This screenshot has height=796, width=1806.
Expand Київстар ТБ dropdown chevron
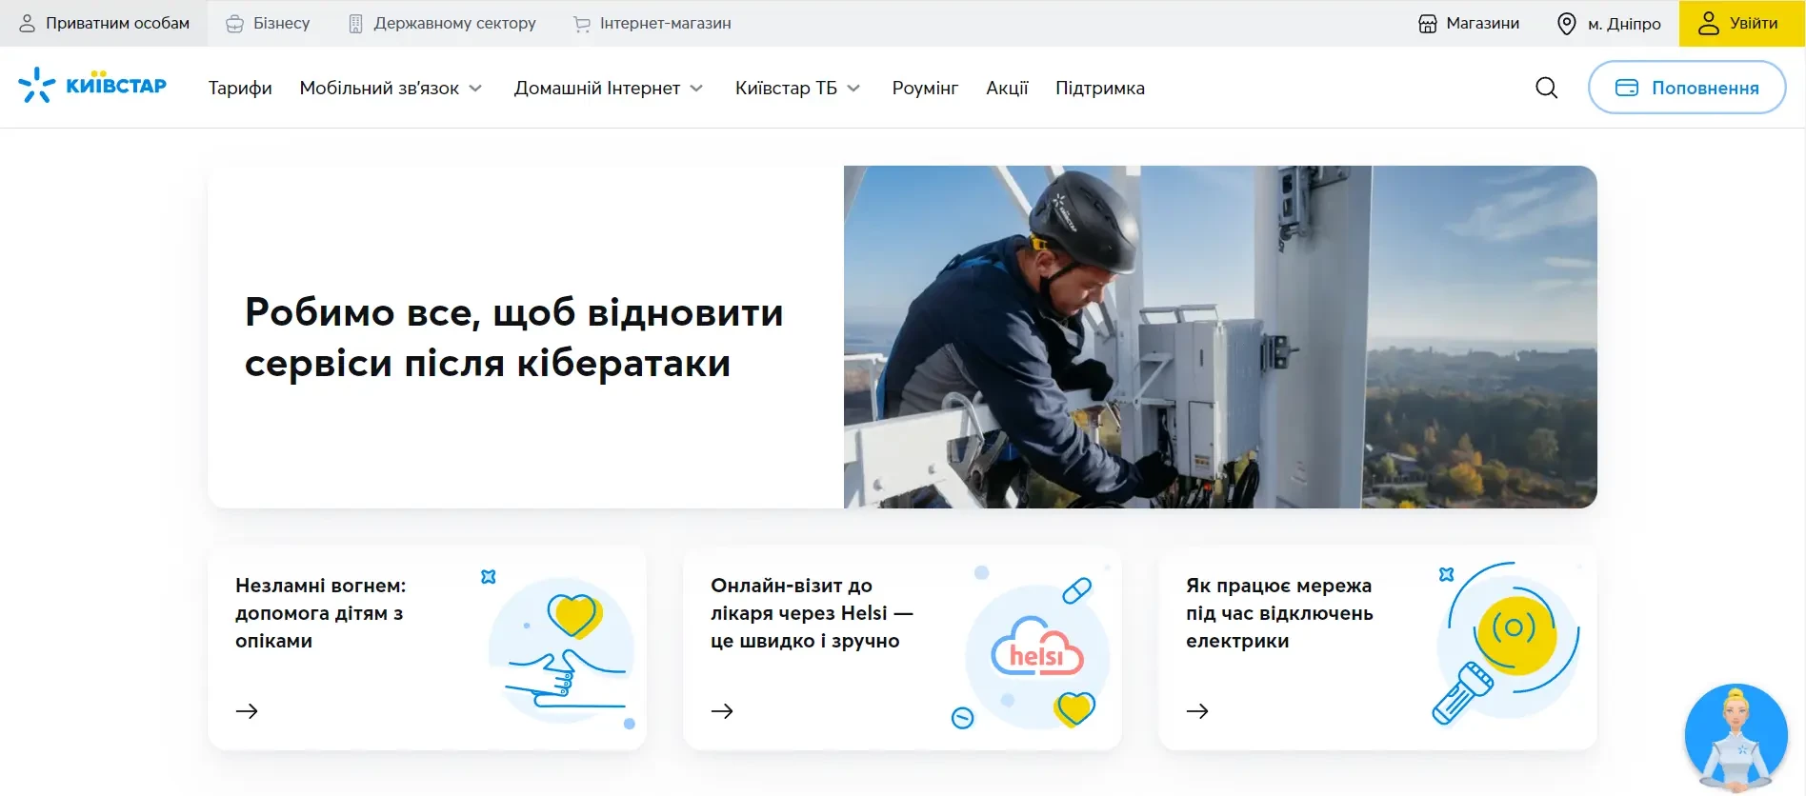(x=853, y=89)
